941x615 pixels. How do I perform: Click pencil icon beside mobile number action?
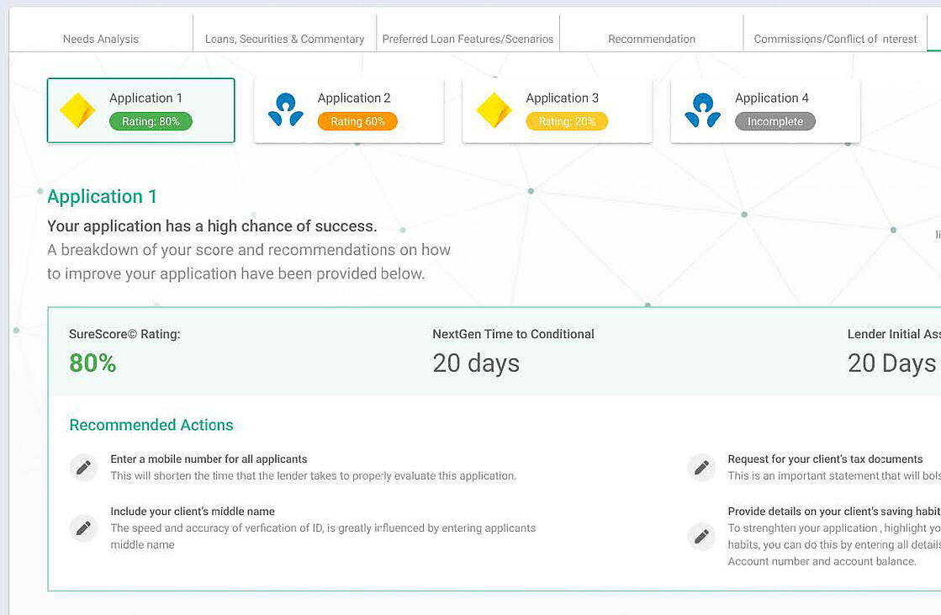point(83,467)
